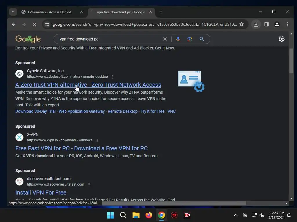Select the vpn free download pc tab
The height and width of the screenshot is (222, 297).
(121, 12)
